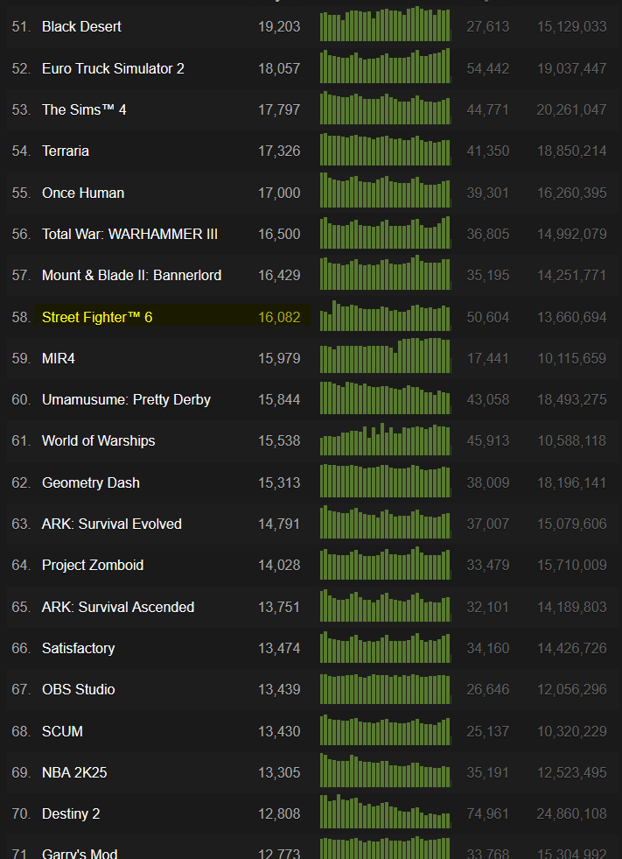Click hours played value 13,660,694
The image size is (622, 859).
[x=571, y=317]
